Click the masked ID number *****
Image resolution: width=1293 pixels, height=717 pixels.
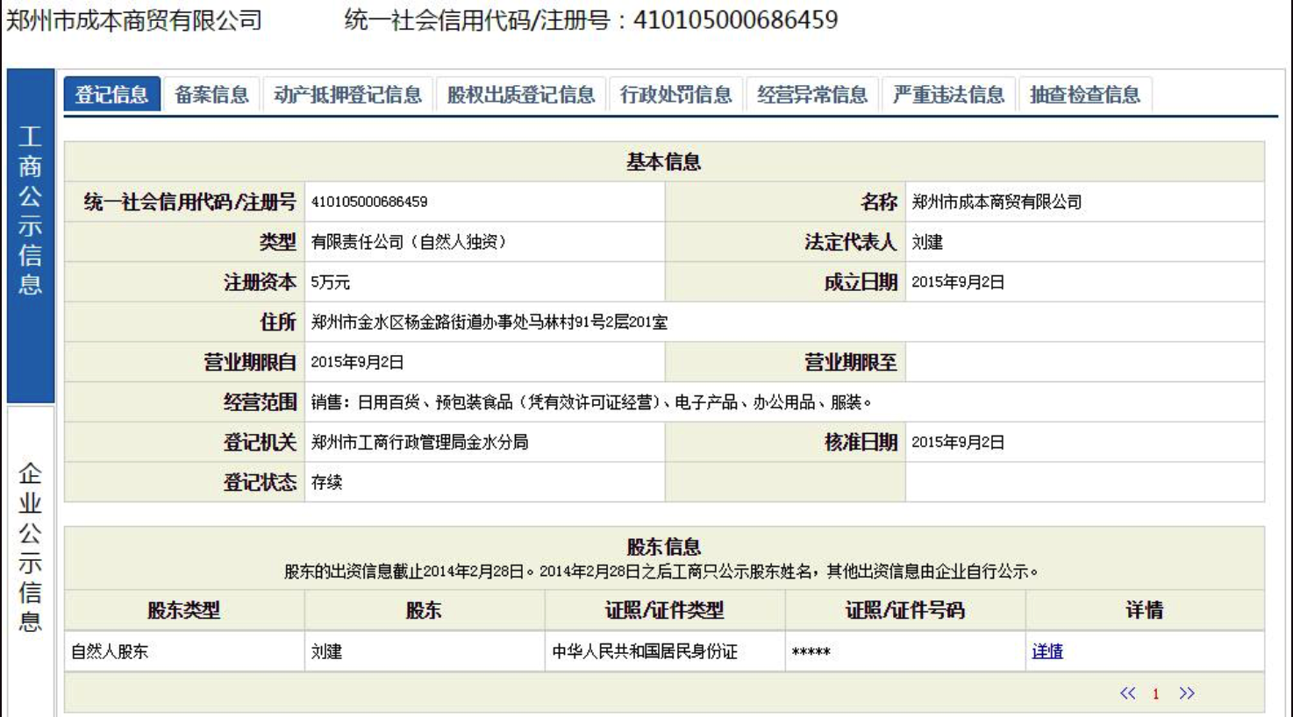point(811,652)
